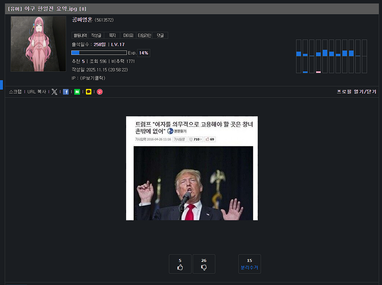Viewport: 382px width, 285px height.
Task: Downvote the post with thumbs-down button
Action: click(204, 264)
